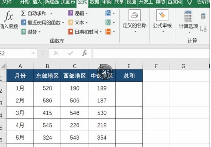The image size is (211, 147).
Task: Switch to the 视图 View tab
Action: pos(131,2)
